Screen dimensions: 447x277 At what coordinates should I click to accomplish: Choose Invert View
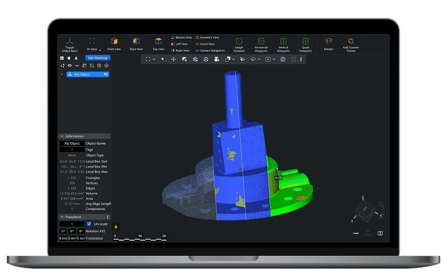[x=205, y=44]
